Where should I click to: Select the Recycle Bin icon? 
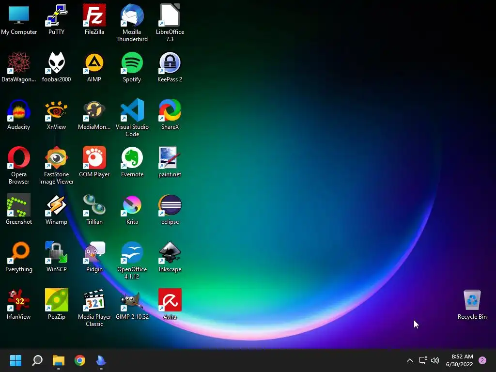[472, 304]
